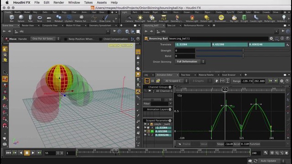Screen dimensions: 292x164
Task: Open the Pyro FX shelf tab
Action: pos(230,12)
